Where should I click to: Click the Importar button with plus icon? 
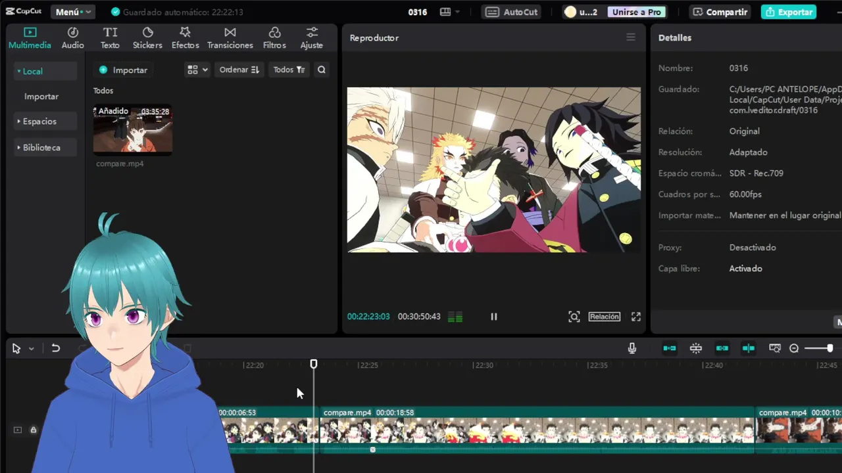[123, 70]
